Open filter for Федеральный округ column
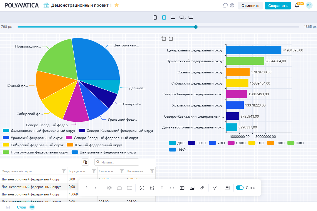The image size is (317, 211). tap(64, 171)
